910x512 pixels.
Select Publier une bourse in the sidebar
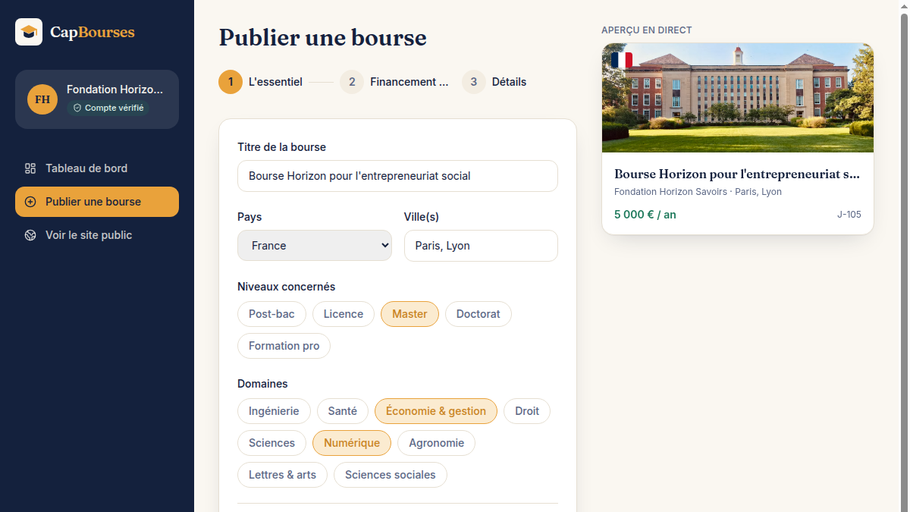[x=97, y=202]
